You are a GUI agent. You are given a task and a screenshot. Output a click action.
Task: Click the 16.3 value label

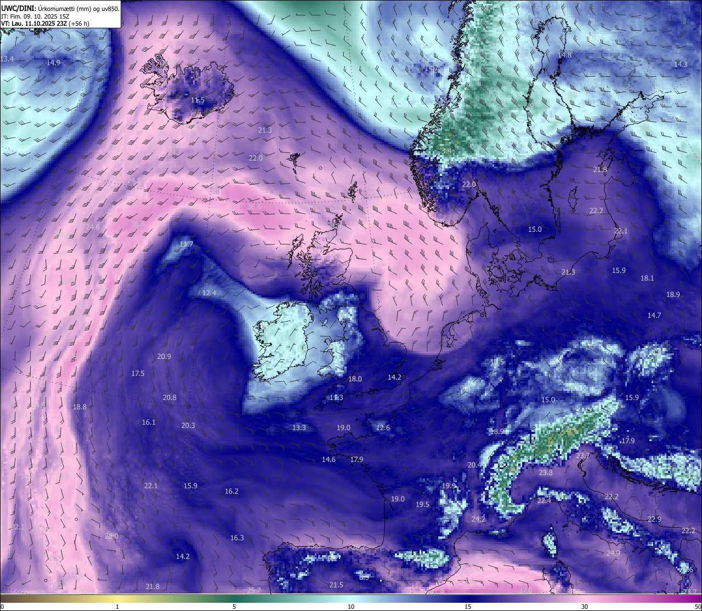click(237, 538)
